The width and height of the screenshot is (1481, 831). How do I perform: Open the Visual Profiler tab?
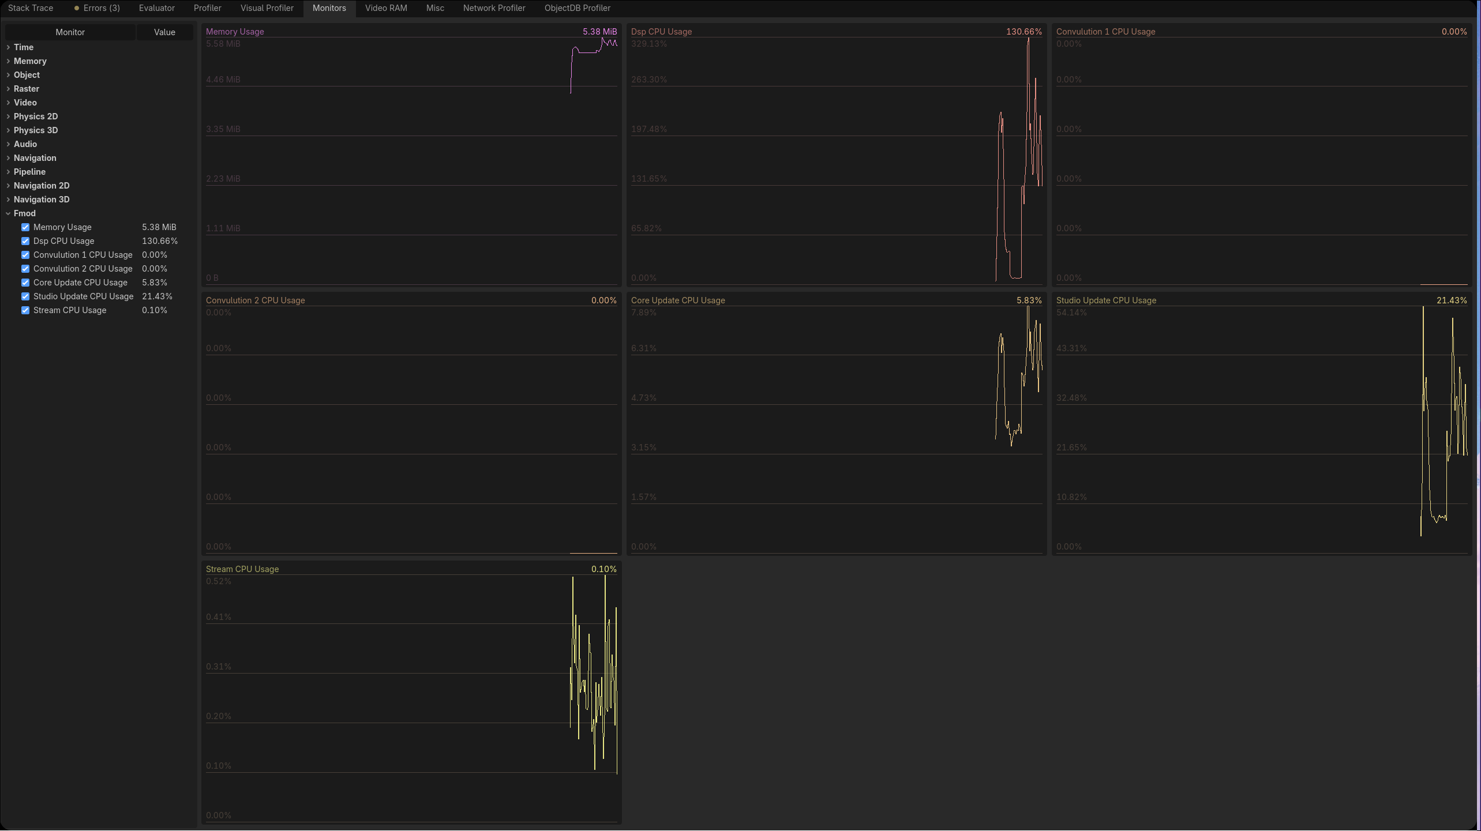click(267, 8)
